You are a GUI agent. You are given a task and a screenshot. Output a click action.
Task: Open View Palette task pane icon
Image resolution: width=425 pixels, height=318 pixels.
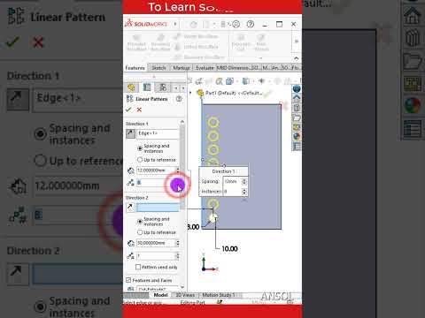pos(297,127)
